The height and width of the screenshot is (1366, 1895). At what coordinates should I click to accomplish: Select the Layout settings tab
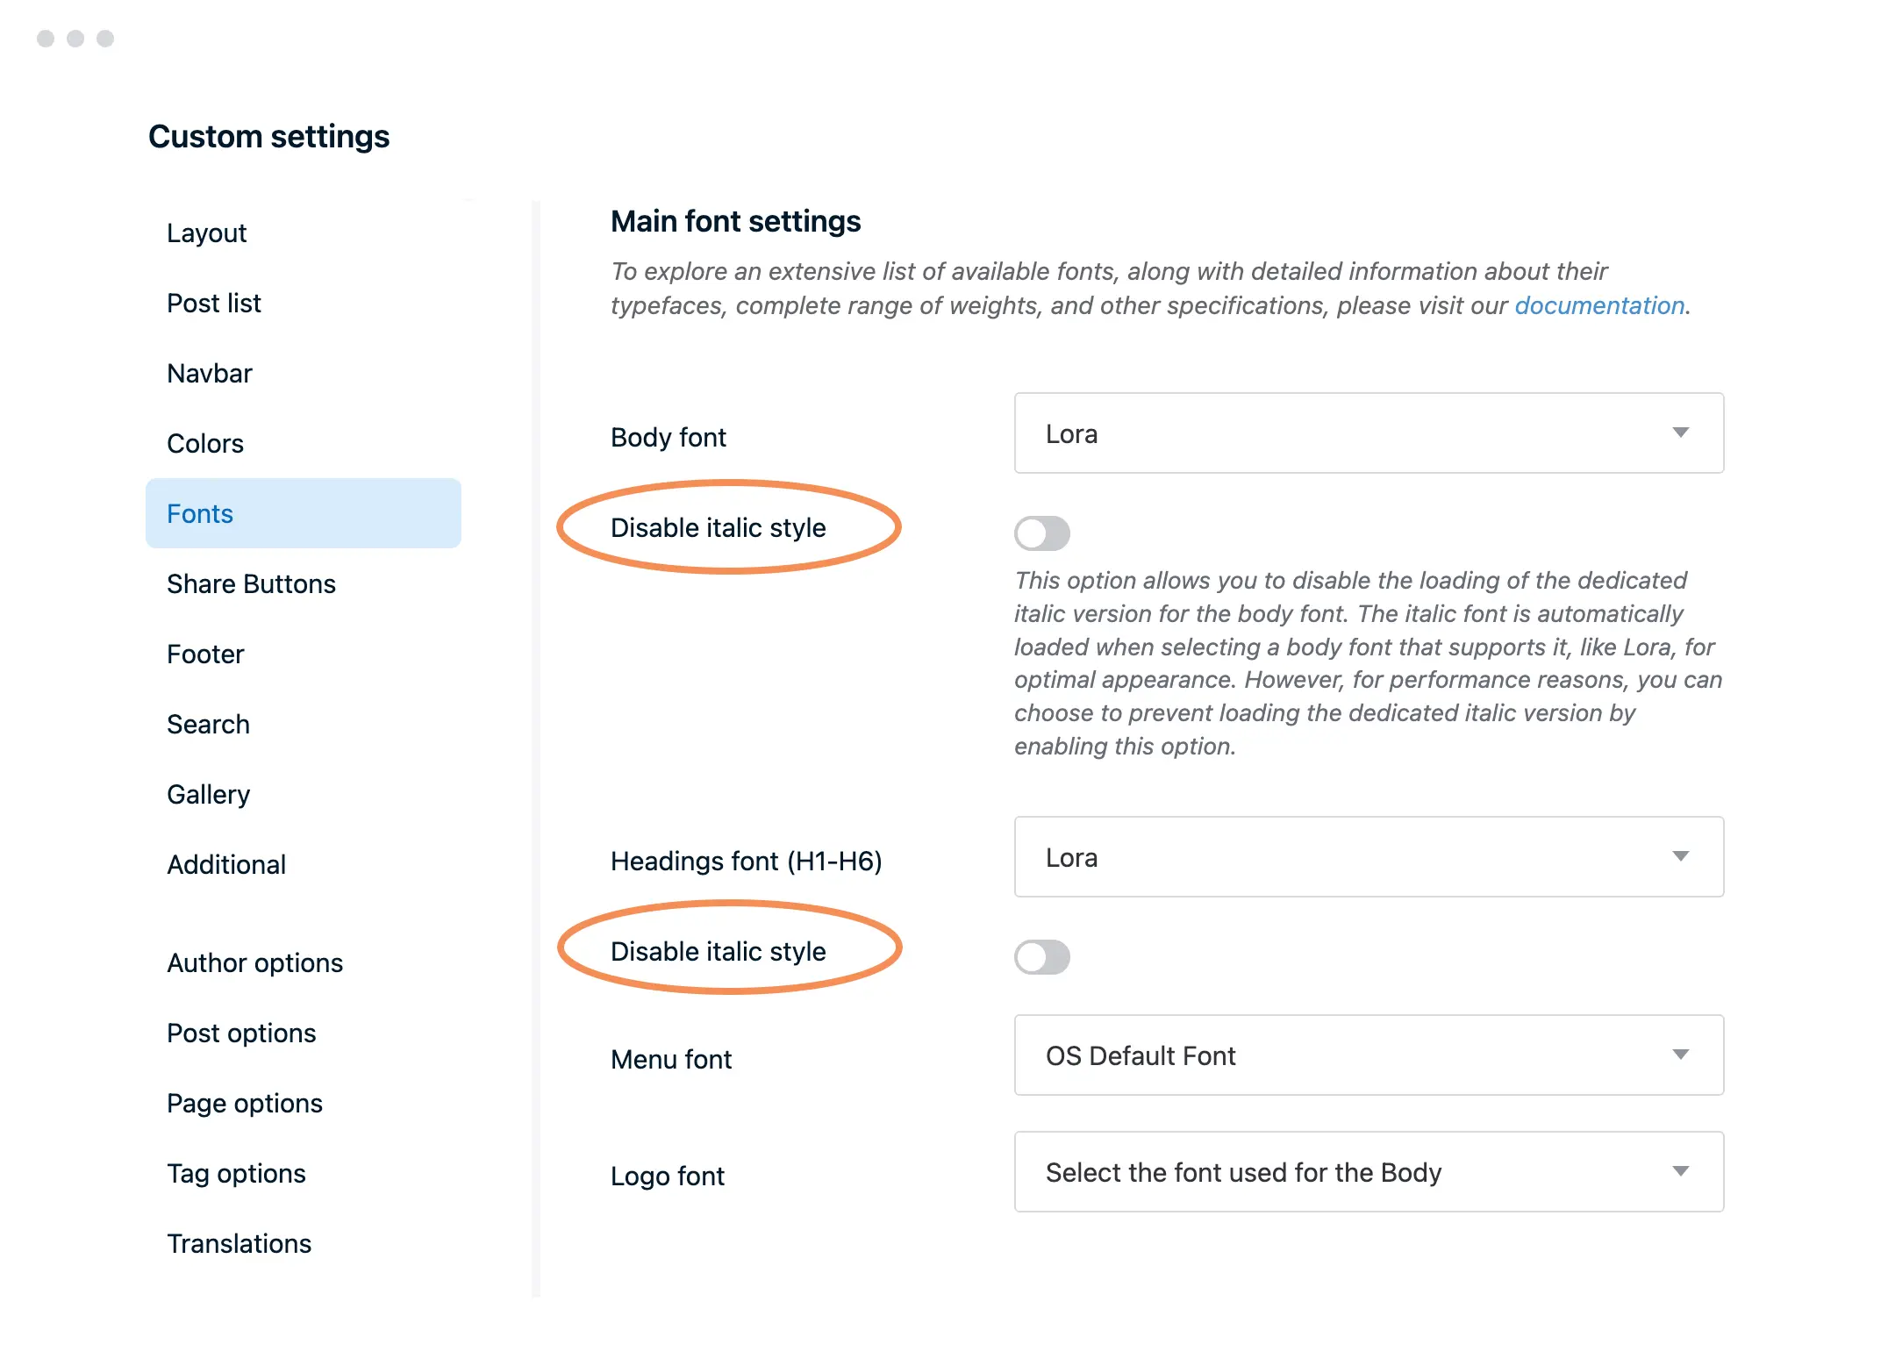pos(207,233)
